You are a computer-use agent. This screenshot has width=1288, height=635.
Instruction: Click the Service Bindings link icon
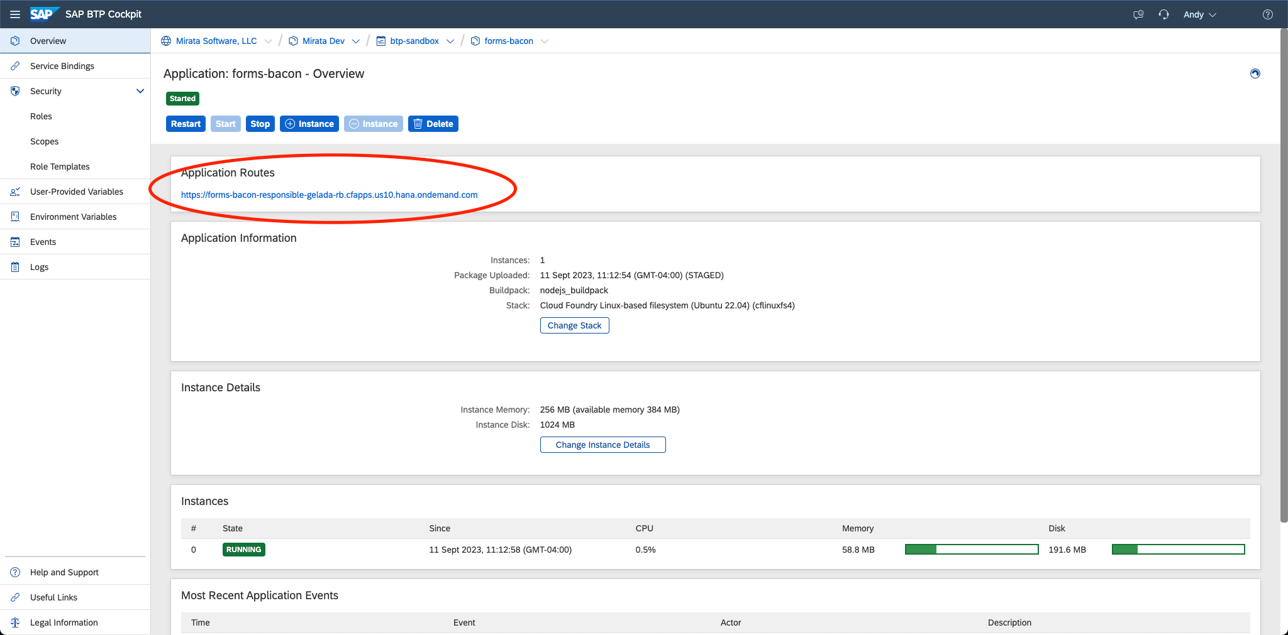coord(15,66)
